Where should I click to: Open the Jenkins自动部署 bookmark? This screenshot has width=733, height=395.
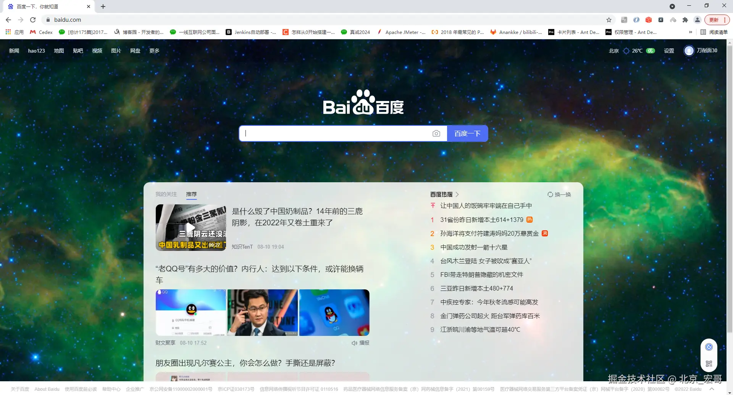coord(251,32)
